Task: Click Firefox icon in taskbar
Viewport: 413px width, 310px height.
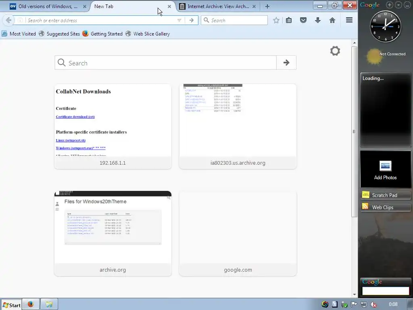Action: (x=31, y=304)
